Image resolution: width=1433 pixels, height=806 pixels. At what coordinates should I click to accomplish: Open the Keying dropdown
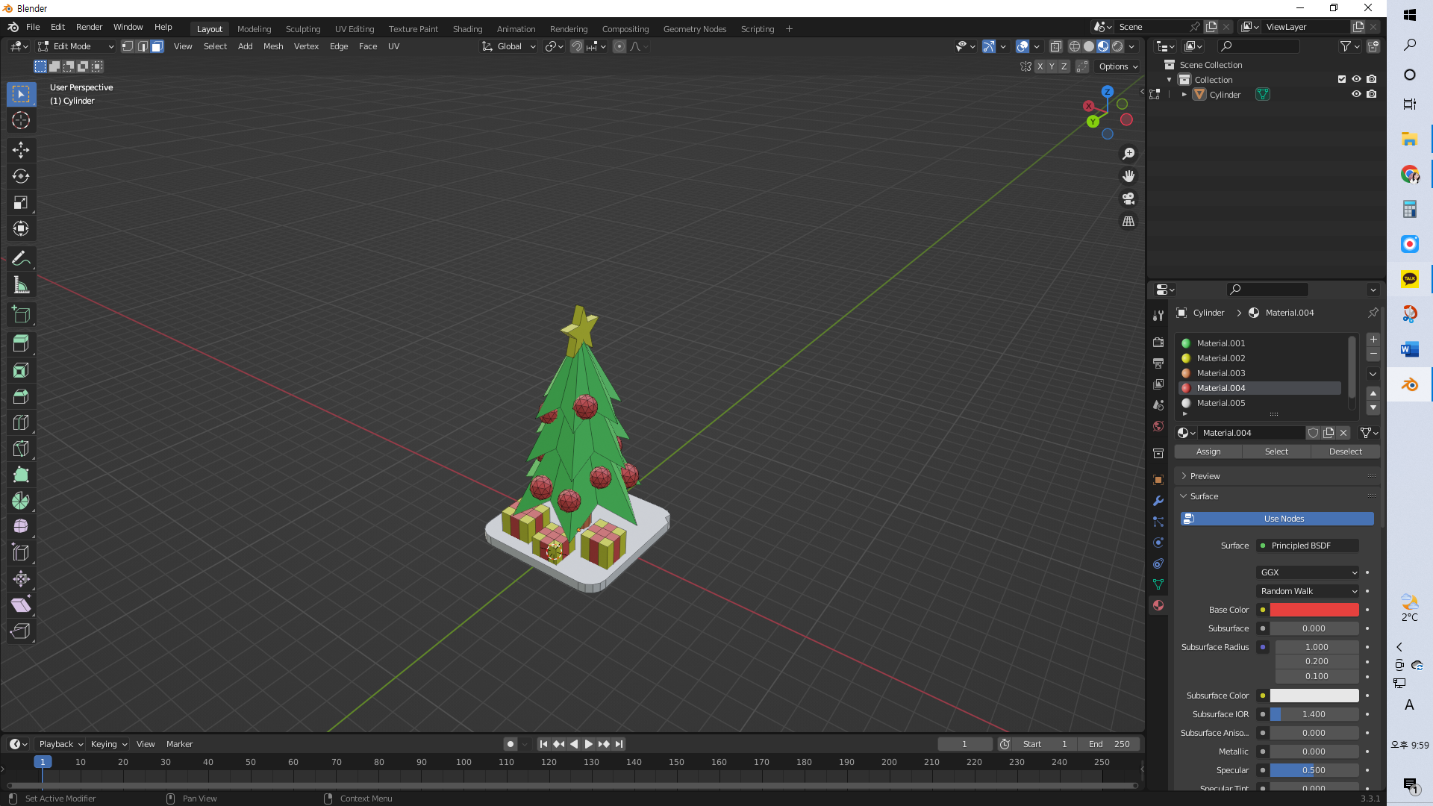coord(109,744)
